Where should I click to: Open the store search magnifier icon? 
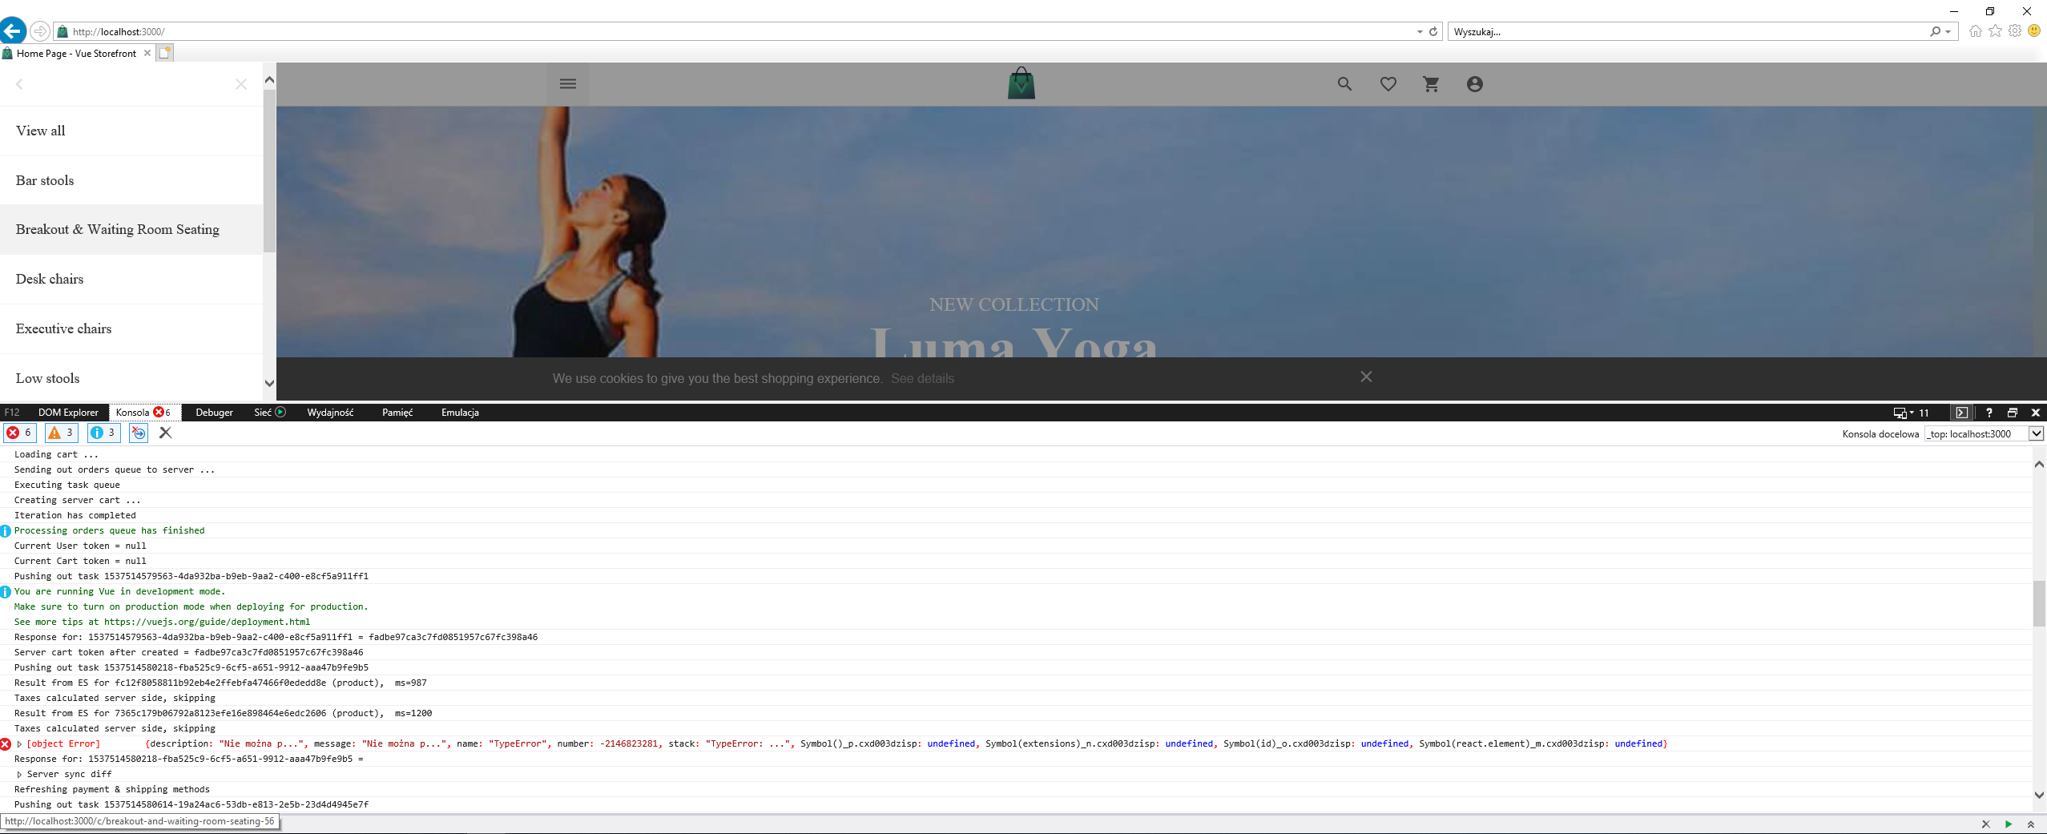pyautogui.click(x=1345, y=84)
